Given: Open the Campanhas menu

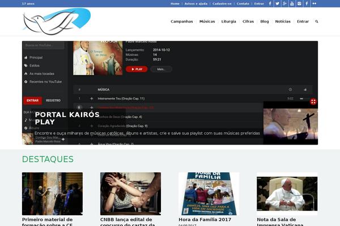Looking at the screenshot, I should (182, 21).
